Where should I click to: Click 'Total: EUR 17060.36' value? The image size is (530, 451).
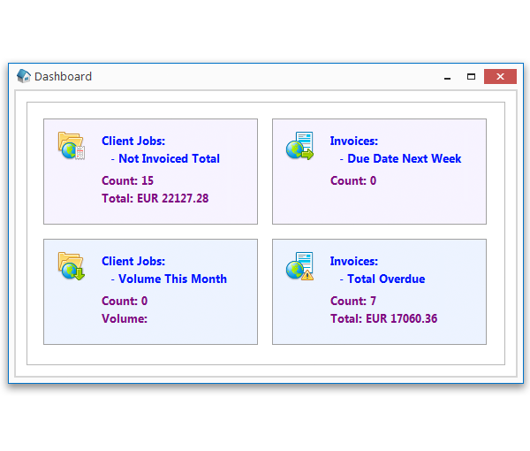pos(383,318)
